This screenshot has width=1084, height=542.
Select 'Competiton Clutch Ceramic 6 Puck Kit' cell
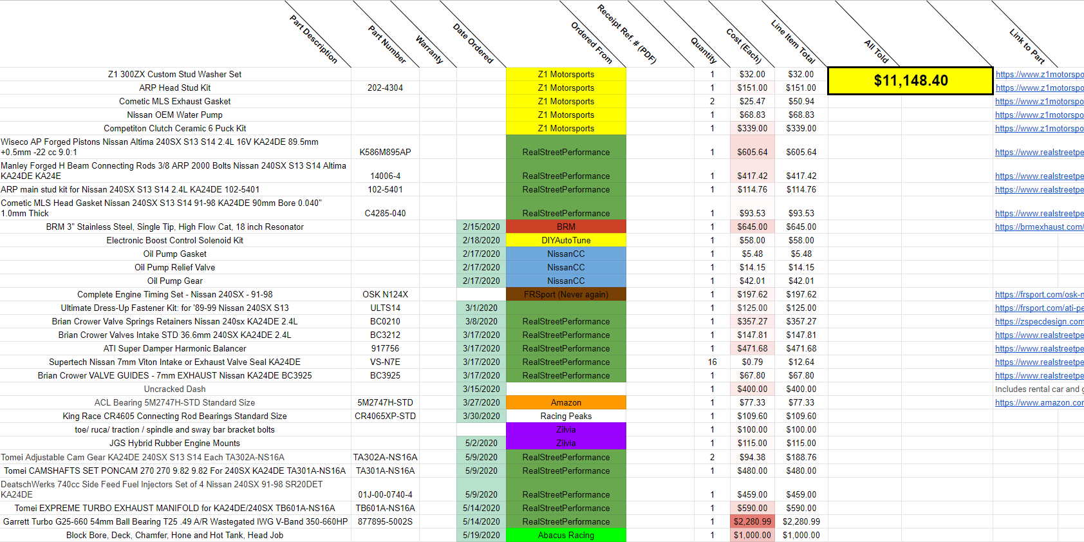click(175, 129)
